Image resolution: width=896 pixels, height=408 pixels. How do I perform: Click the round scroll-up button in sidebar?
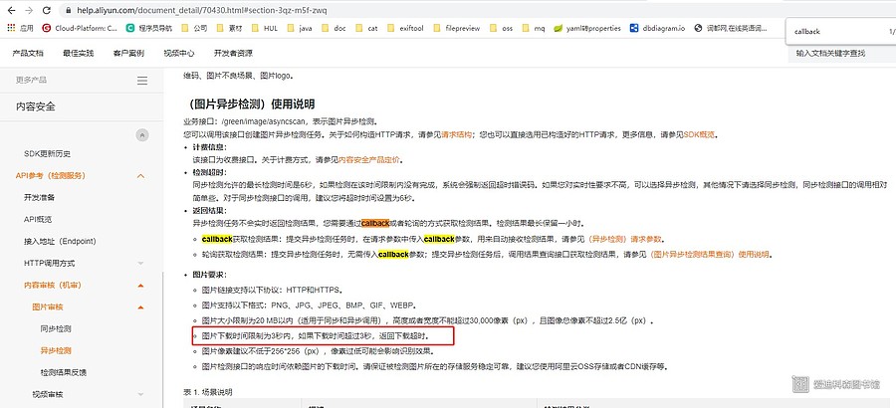point(142,135)
